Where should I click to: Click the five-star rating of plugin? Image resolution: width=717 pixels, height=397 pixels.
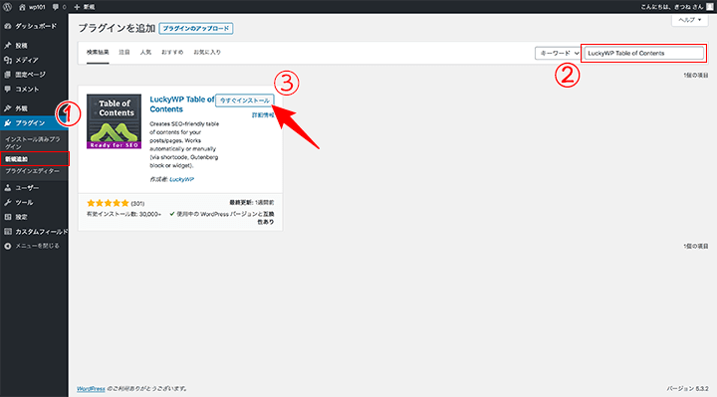tap(108, 203)
